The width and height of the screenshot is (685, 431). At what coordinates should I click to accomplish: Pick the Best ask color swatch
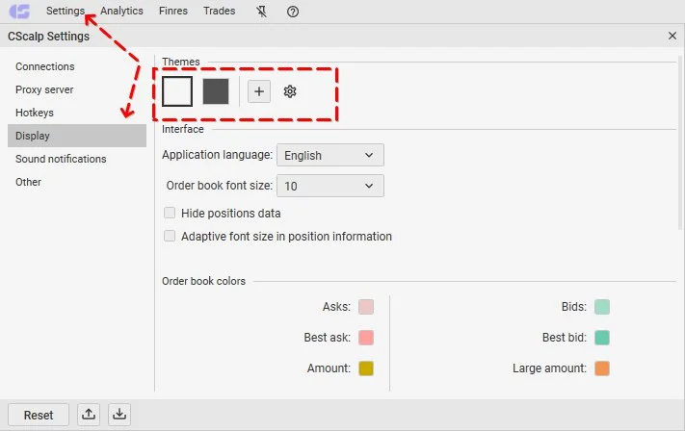[x=366, y=338]
